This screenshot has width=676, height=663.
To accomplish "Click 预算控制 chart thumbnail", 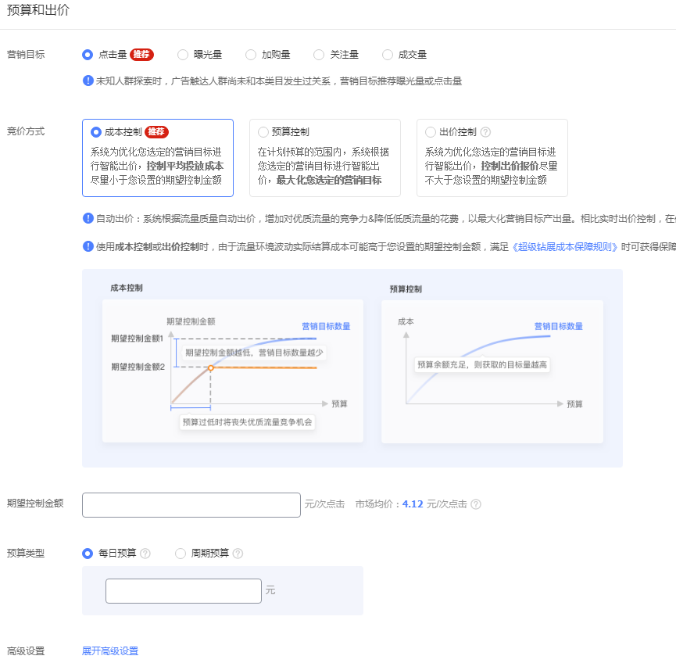I will 492,371.
